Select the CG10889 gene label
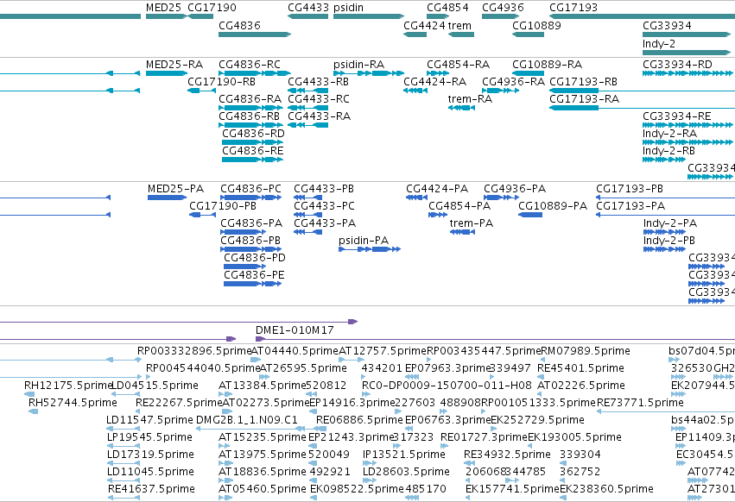The image size is (735, 502). (x=536, y=26)
